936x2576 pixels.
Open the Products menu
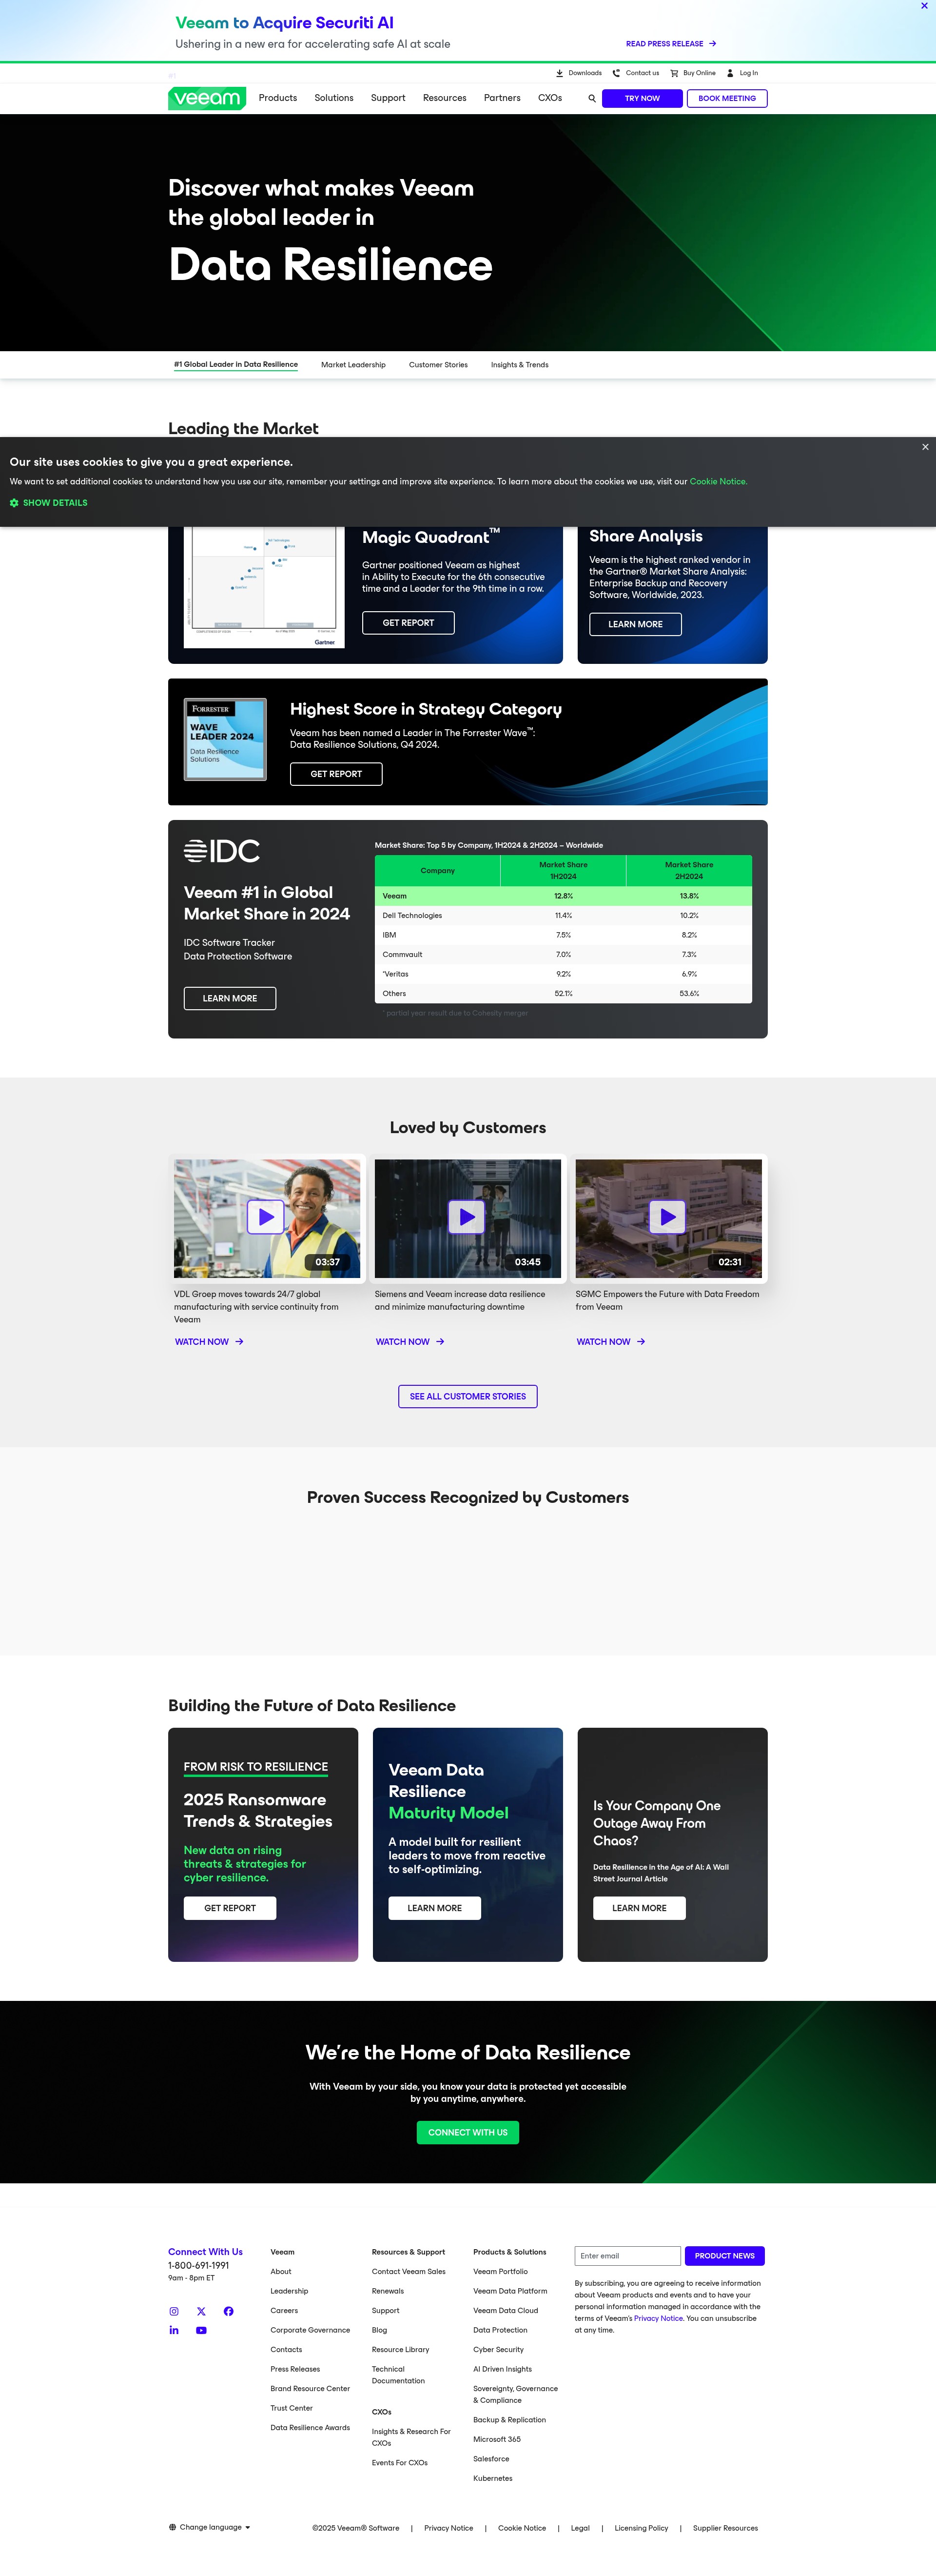pyautogui.click(x=278, y=98)
